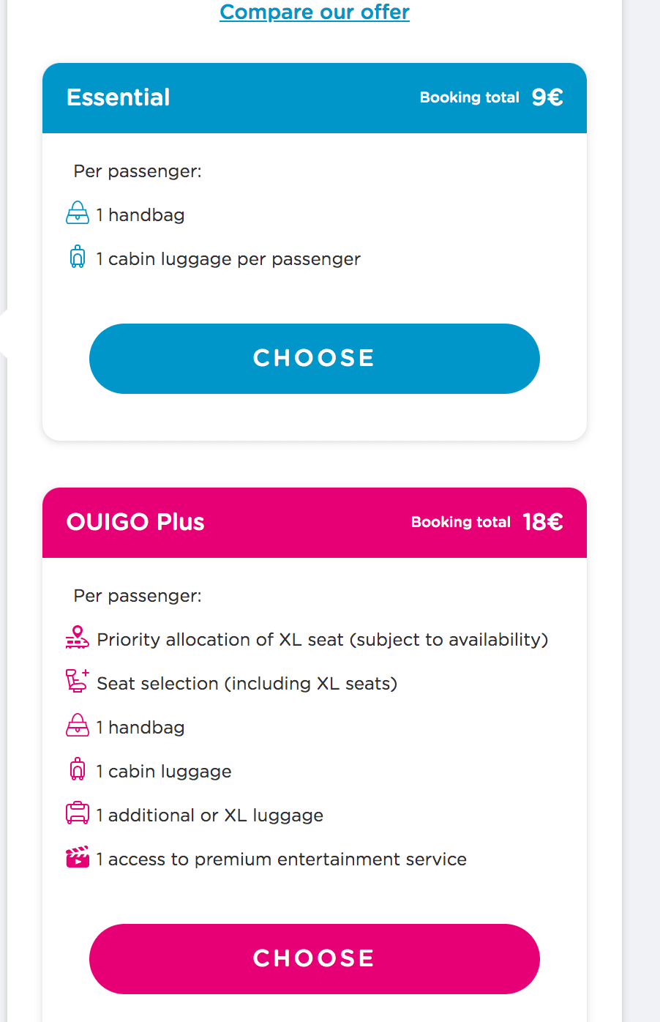Click the Essential handbag icon
The height and width of the screenshot is (1022, 660).
pyautogui.click(x=78, y=213)
